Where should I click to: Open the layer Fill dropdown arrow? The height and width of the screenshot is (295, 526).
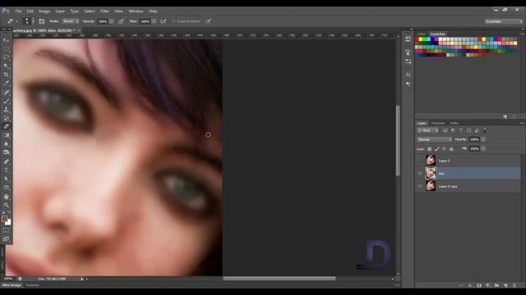pos(483,148)
